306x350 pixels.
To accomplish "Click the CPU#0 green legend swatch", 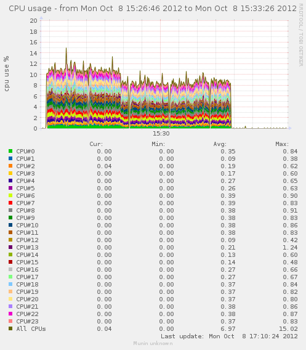I will (10, 151).
